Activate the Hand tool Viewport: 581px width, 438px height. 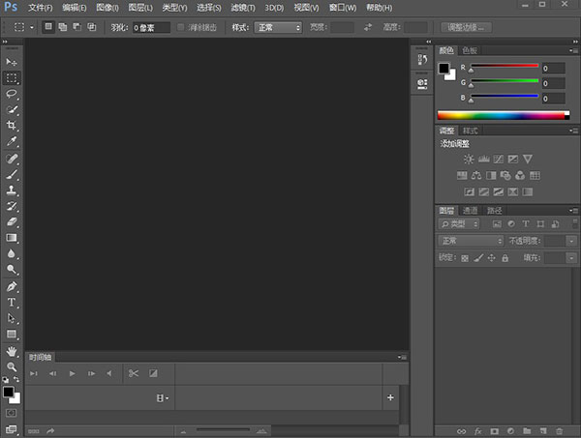(x=12, y=351)
